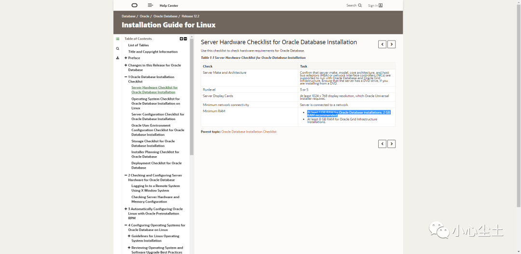Click the Check column header
Screen dimensions: 521x254
(249, 66)
